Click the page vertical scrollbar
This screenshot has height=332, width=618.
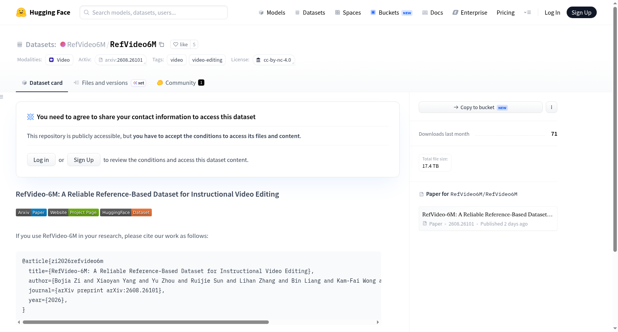coord(615,129)
